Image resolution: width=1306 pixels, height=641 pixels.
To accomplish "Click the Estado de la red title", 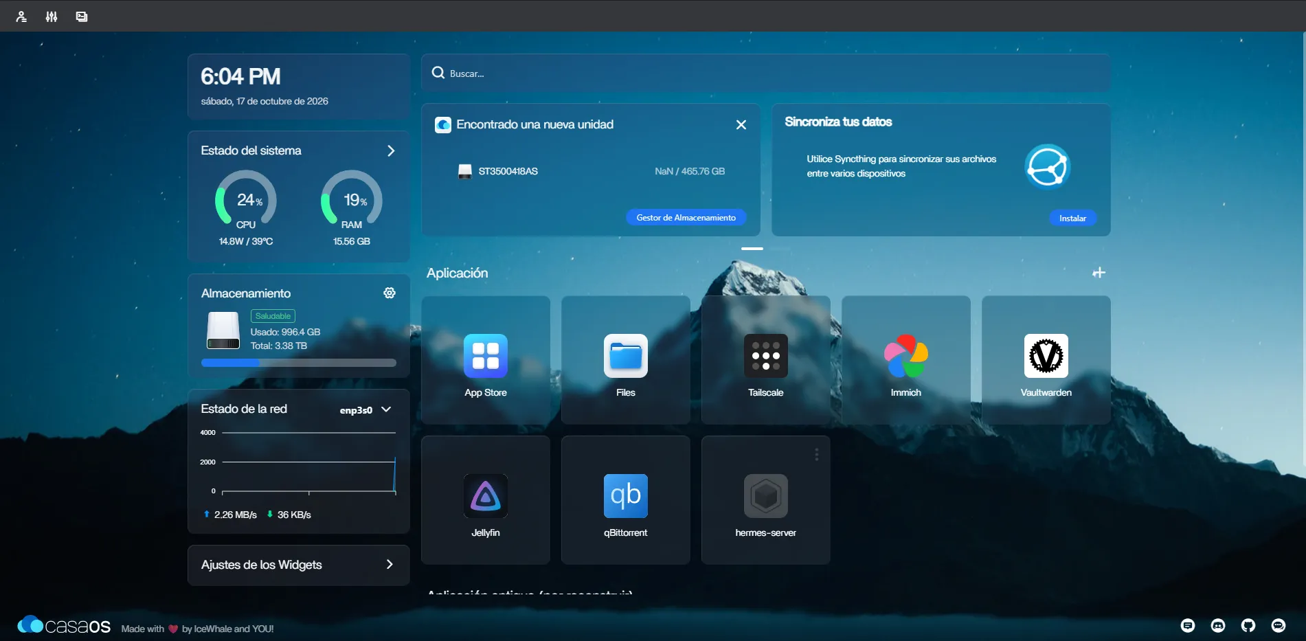I will tap(244, 409).
